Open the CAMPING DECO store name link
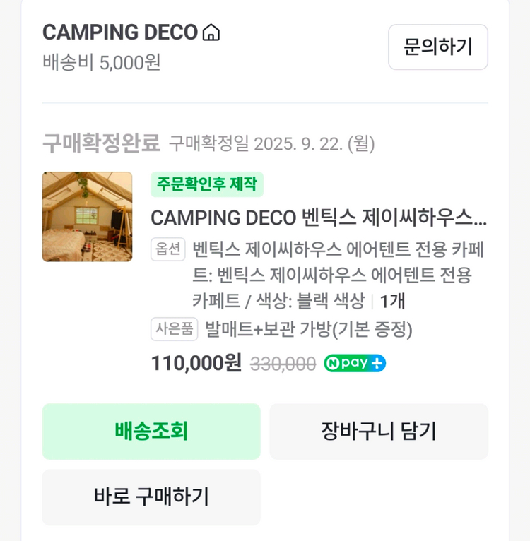Image resolution: width=530 pixels, height=541 pixels. [x=120, y=32]
